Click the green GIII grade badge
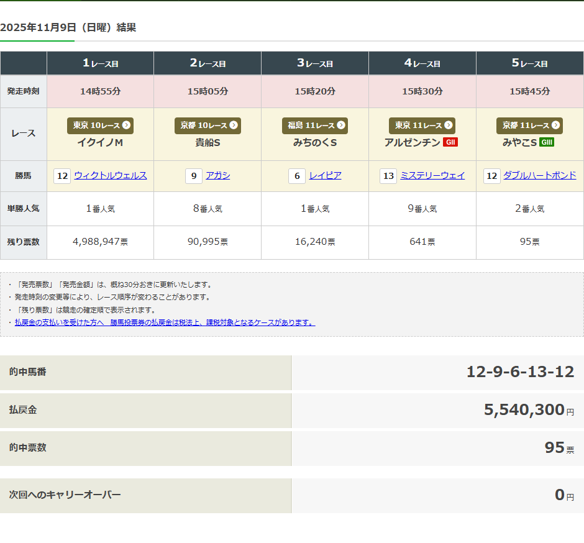 (x=547, y=142)
